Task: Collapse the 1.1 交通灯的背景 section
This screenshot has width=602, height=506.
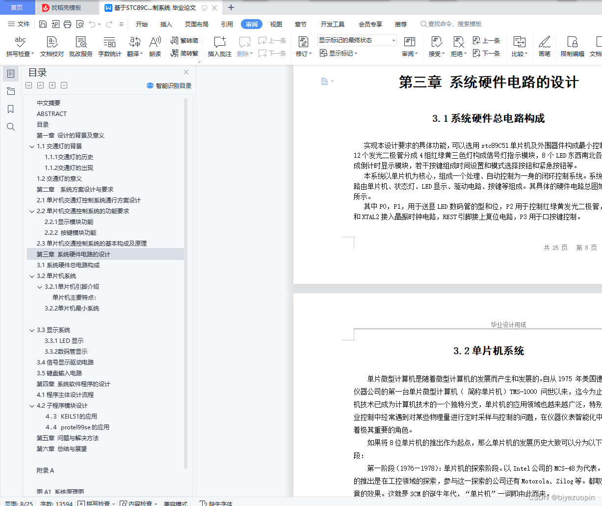Action: click(x=32, y=146)
